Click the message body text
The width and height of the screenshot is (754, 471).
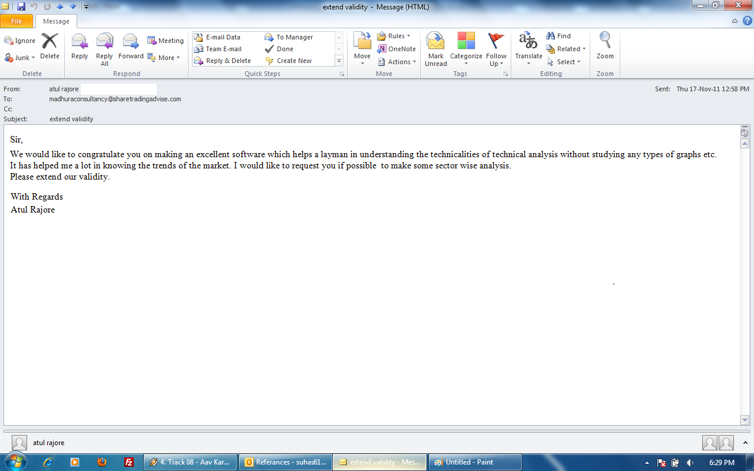click(363, 165)
